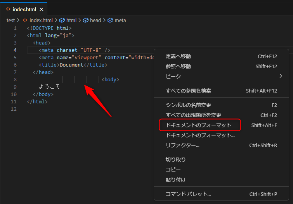Expand the ピーク submenu arrow
293x204 pixels.
click(x=281, y=76)
